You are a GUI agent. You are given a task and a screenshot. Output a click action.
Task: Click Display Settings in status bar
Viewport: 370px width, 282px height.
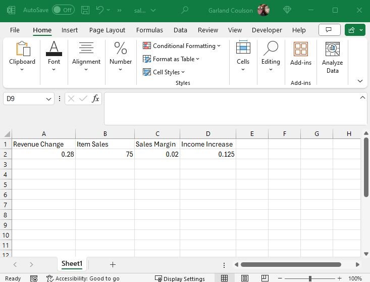pos(180,278)
